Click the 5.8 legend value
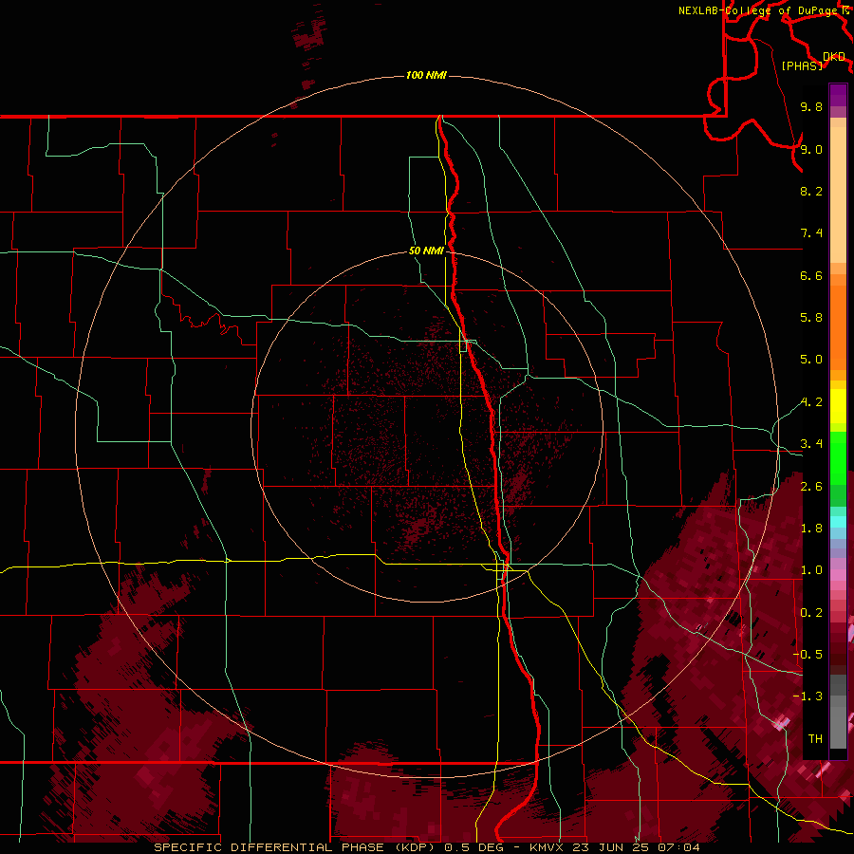The height and width of the screenshot is (854, 854). pos(811,318)
